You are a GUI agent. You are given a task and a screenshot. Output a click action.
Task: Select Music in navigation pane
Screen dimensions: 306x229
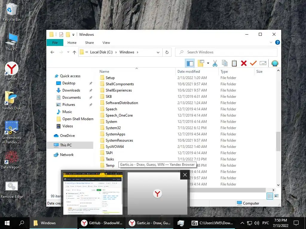coord(67,112)
